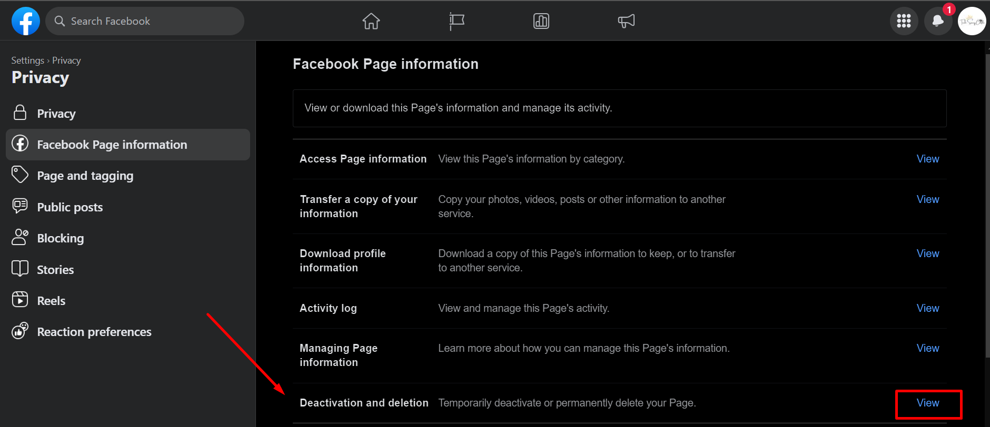The height and width of the screenshot is (427, 990).
Task: Open notifications bell icon
Action: pos(938,21)
